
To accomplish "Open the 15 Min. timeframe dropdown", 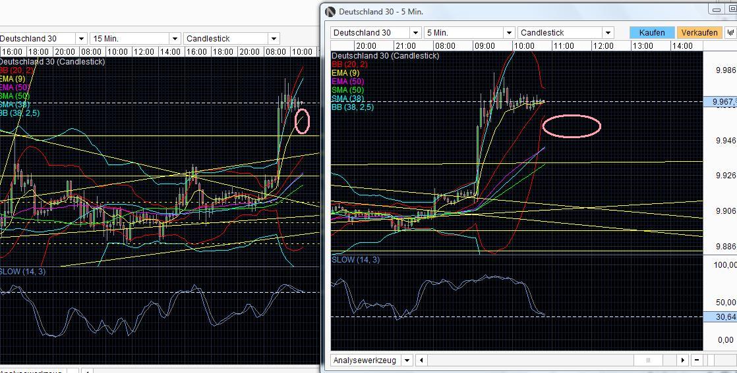I will (x=175, y=38).
